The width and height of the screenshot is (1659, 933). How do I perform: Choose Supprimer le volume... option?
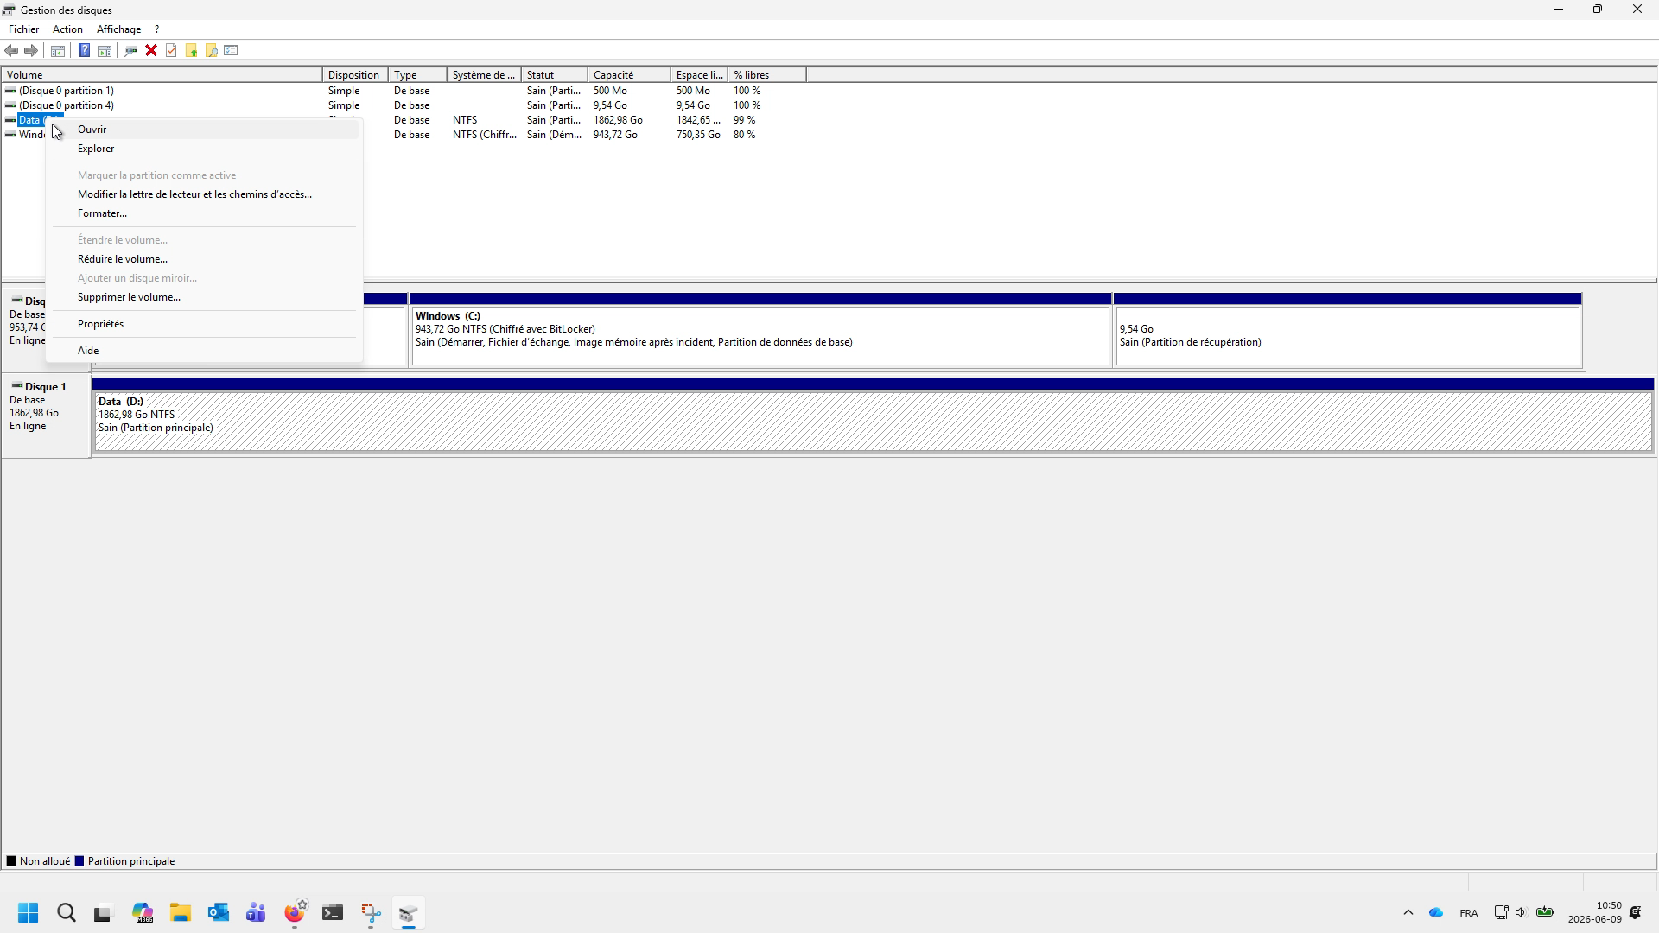pyautogui.click(x=204, y=297)
